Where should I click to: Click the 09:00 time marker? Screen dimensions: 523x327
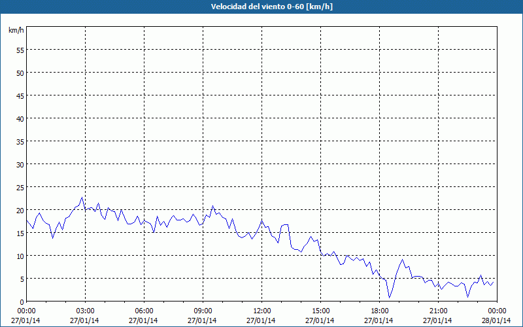[203, 311]
